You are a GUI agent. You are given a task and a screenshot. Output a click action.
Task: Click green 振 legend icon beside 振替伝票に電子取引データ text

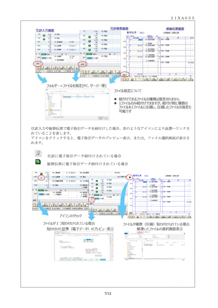[38, 162]
